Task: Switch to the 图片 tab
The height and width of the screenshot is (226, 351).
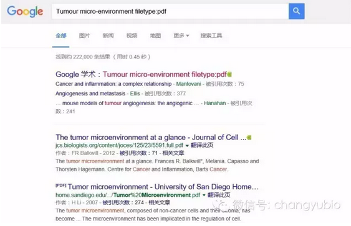Action: coord(84,35)
